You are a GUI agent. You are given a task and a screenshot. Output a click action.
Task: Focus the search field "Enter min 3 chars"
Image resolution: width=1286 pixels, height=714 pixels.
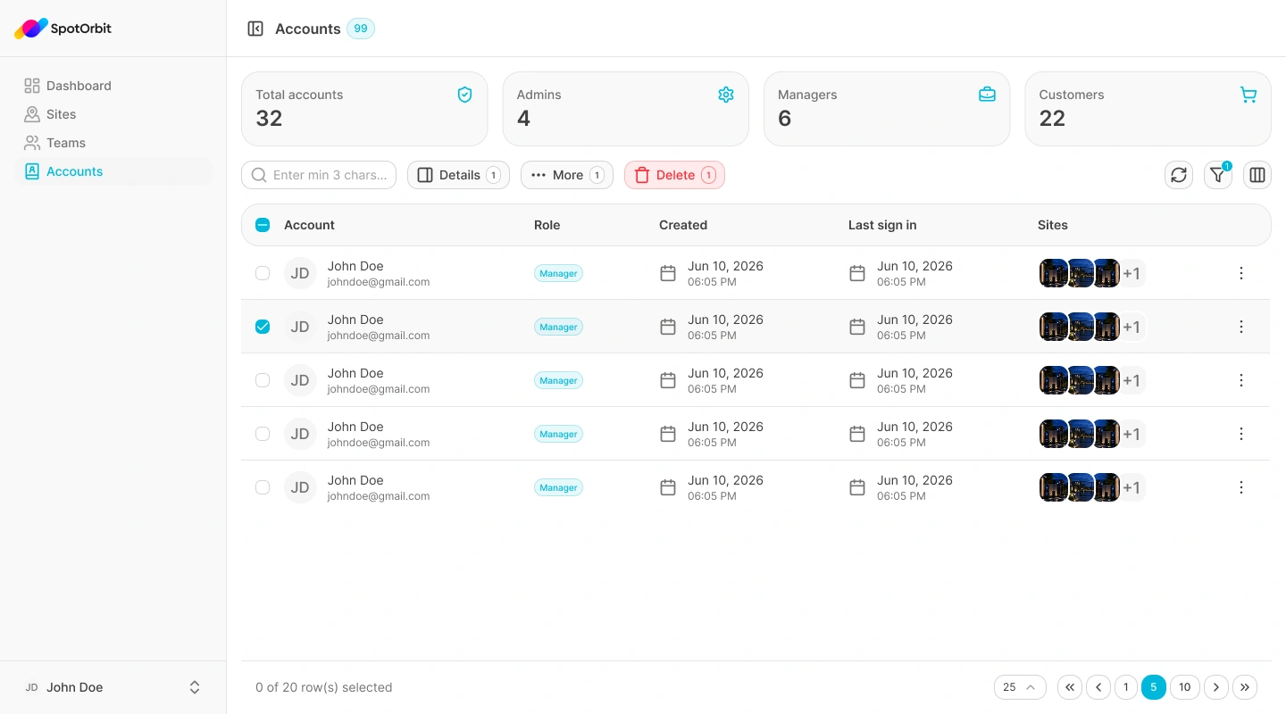pos(319,175)
